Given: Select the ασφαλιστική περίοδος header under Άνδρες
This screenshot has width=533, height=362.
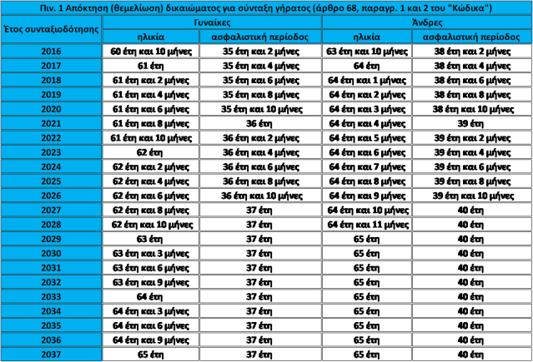Looking at the screenshot, I should [473, 37].
